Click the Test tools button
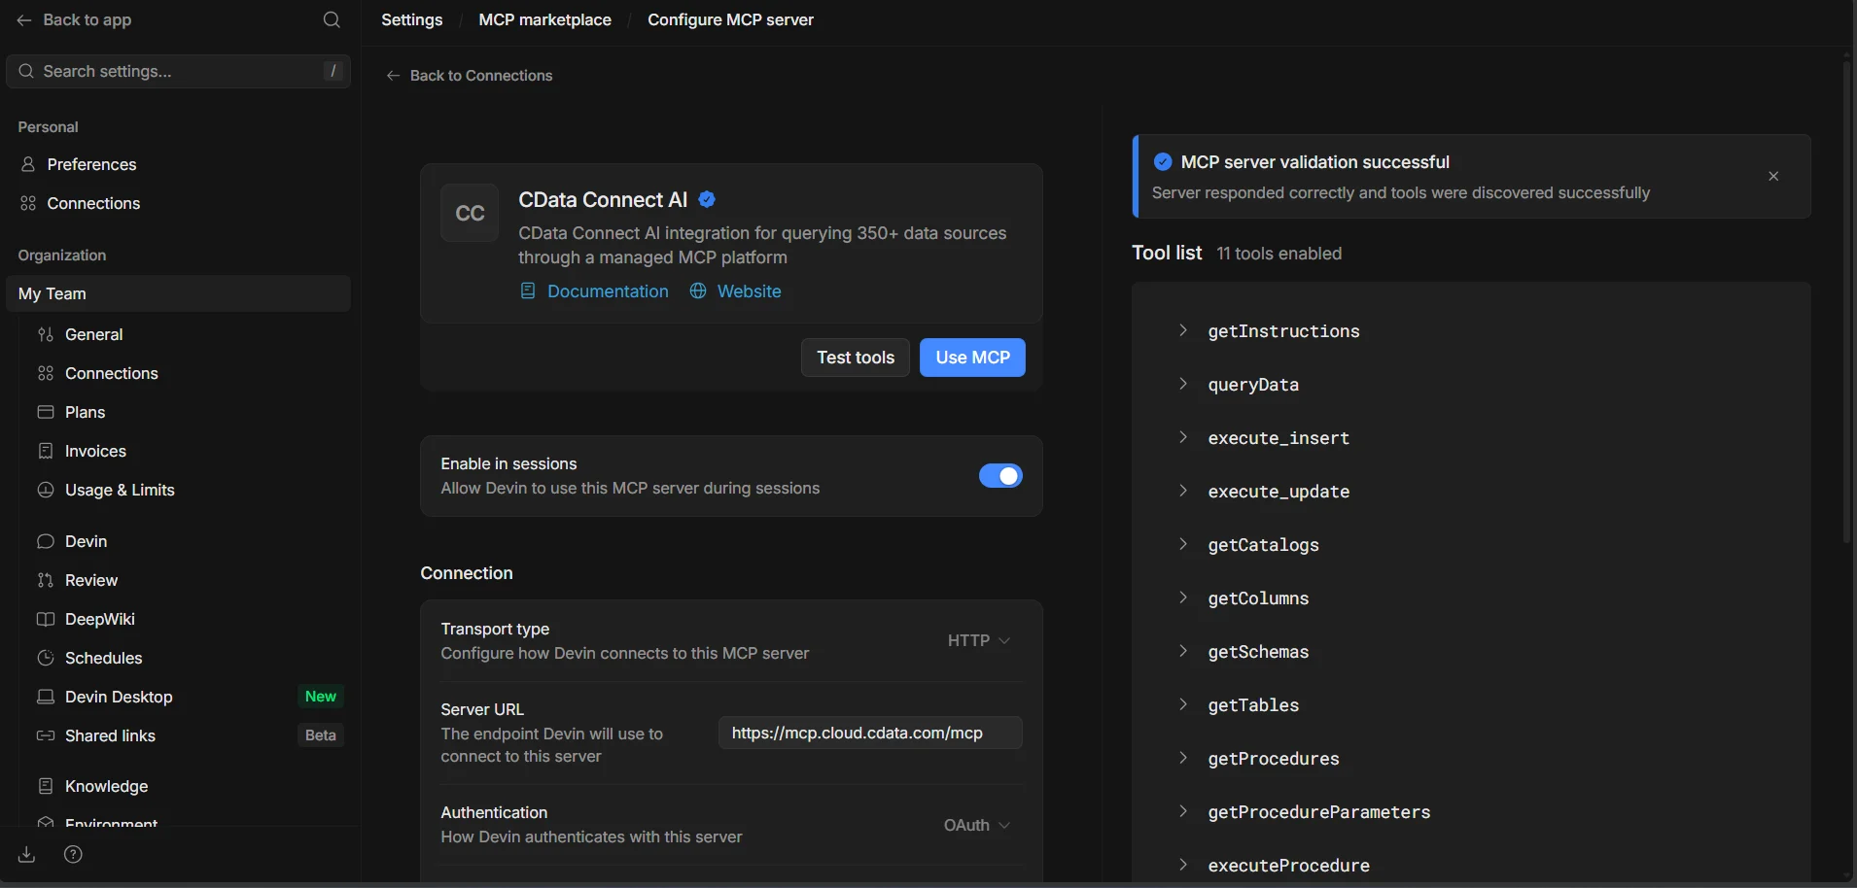Viewport: 1857px width, 888px height. coord(856,358)
